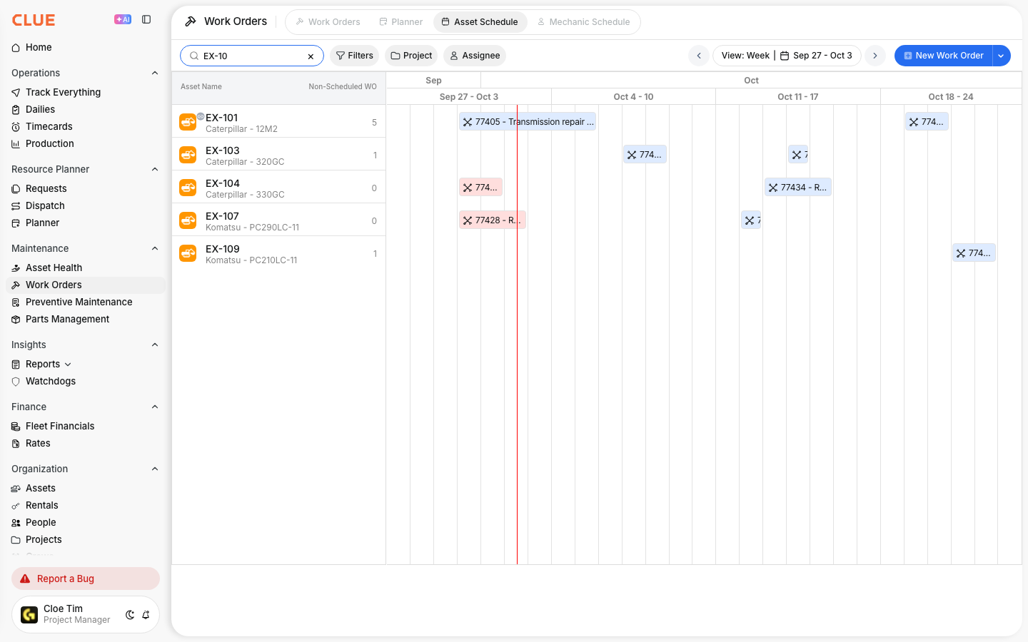Toggle dark mode moon icon
The height and width of the screenshot is (642, 1028).
[130, 615]
